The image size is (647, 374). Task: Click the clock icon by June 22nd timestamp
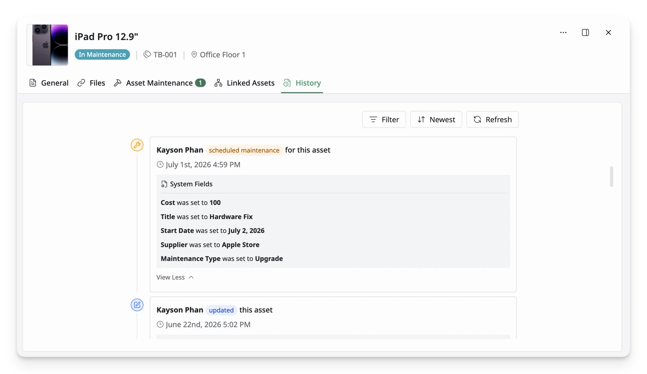tap(160, 325)
